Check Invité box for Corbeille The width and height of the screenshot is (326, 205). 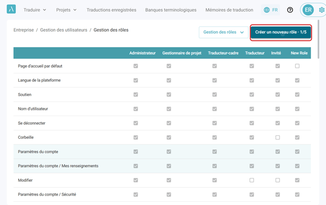coord(278,137)
